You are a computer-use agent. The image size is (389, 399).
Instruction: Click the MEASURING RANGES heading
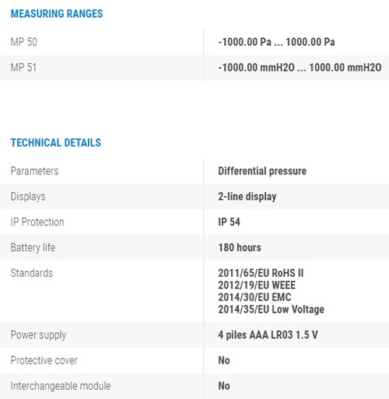57,14
